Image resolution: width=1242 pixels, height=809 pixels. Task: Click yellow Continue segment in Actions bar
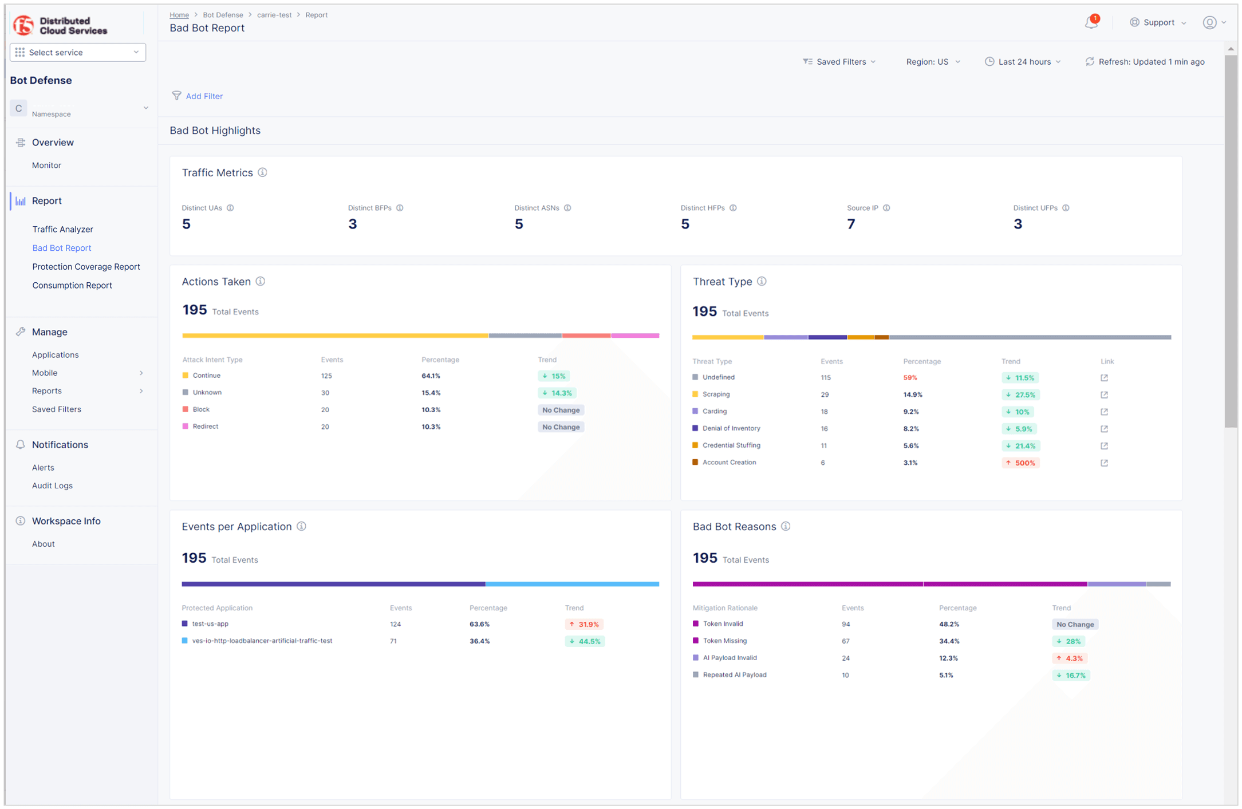coord(335,336)
